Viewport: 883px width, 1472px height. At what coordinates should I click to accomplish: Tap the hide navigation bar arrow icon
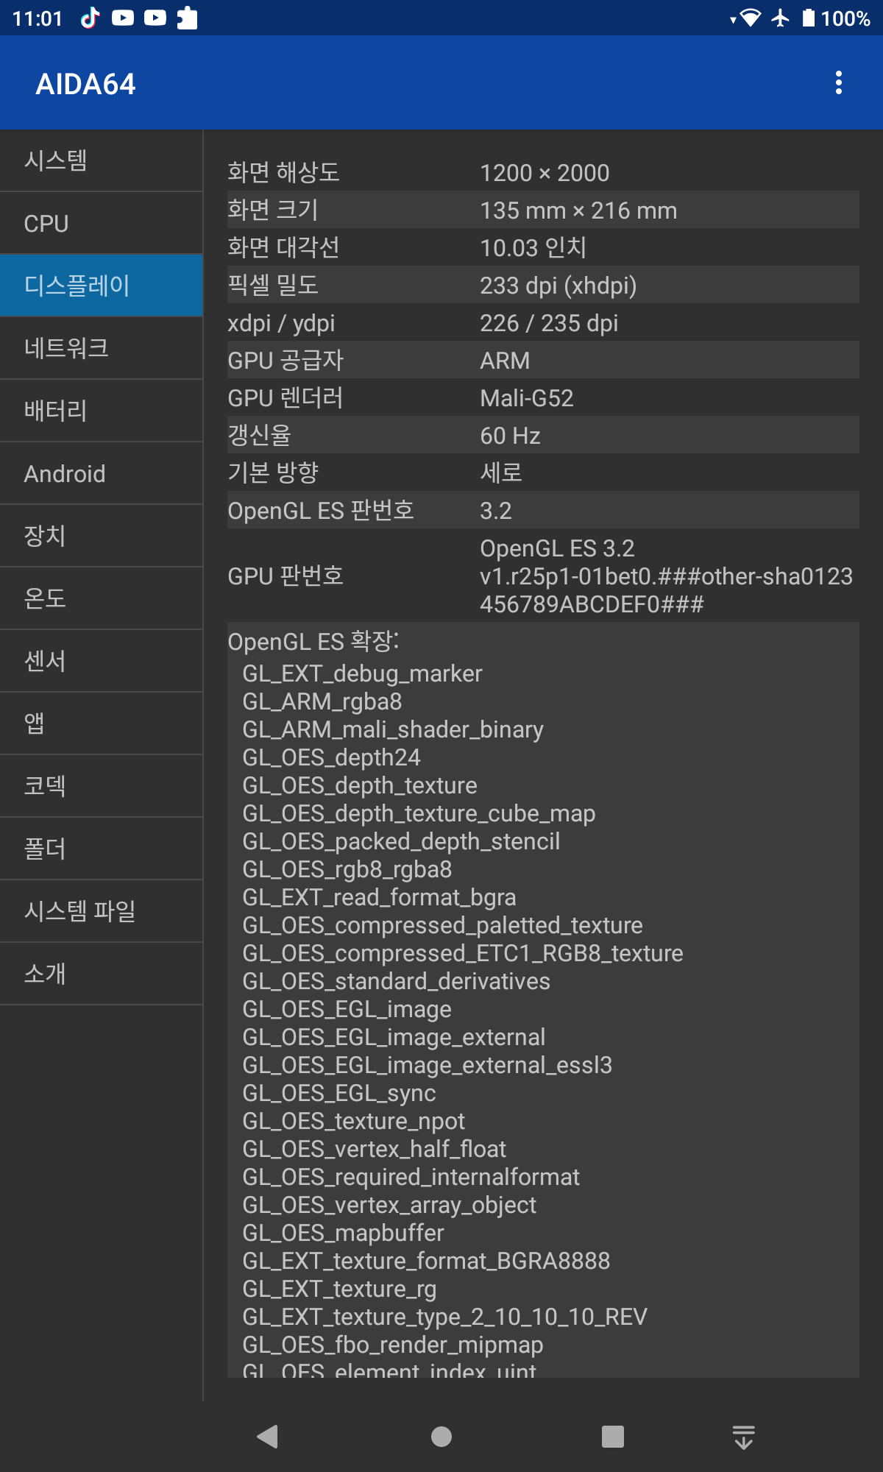pyautogui.click(x=744, y=1437)
